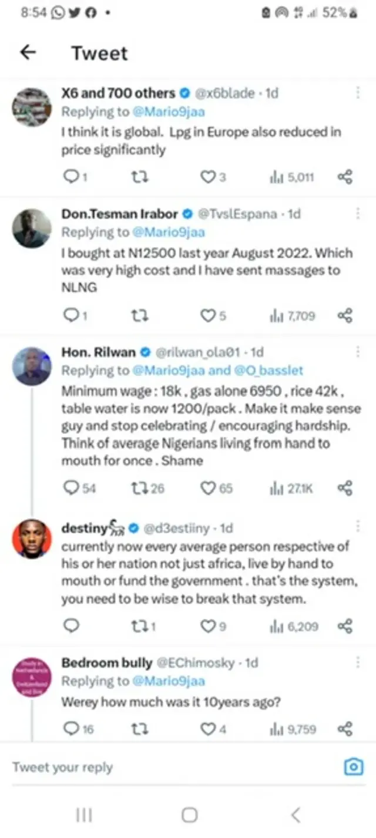This screenshot has width=376, height=838.
Task: Retweet Hon. Rilwan's reply
Action: pos(139,487)
